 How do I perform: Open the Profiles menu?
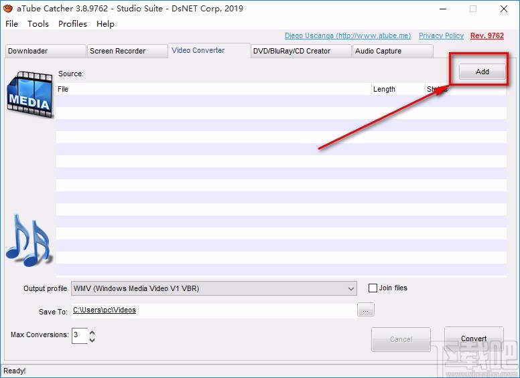pos(72,24)
